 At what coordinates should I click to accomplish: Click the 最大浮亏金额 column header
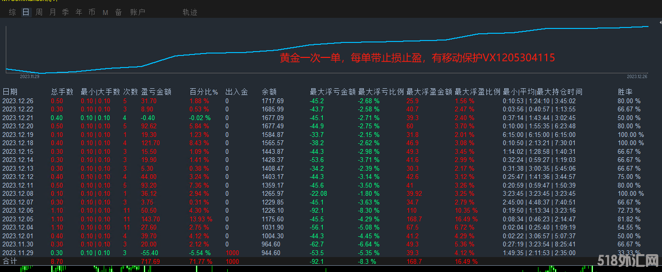pos(332,92)
